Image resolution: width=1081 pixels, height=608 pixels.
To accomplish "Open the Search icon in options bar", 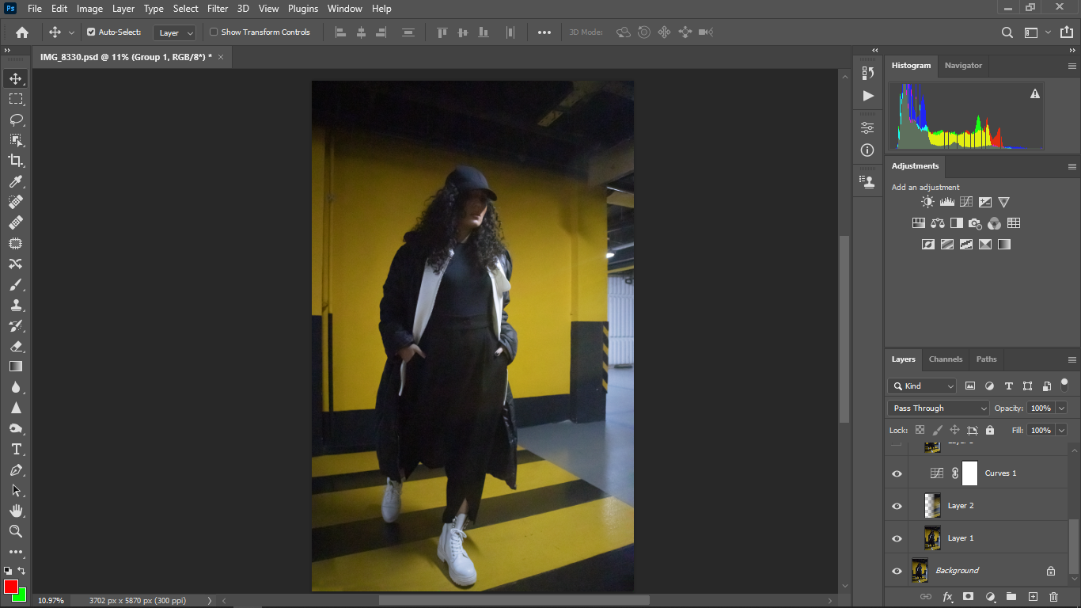I will (1007, 32).
